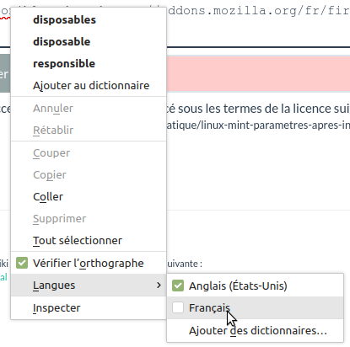The width and height of the screenshot is (350, 347).
Task: Enable the Français dictionary checkbox
Action: [178, 307]
